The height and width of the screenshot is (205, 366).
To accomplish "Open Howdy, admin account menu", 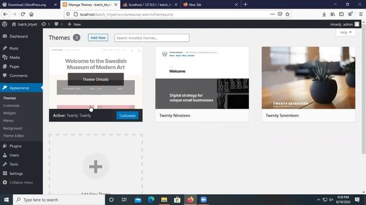I will pyautogui.click(x=344, y=24).
